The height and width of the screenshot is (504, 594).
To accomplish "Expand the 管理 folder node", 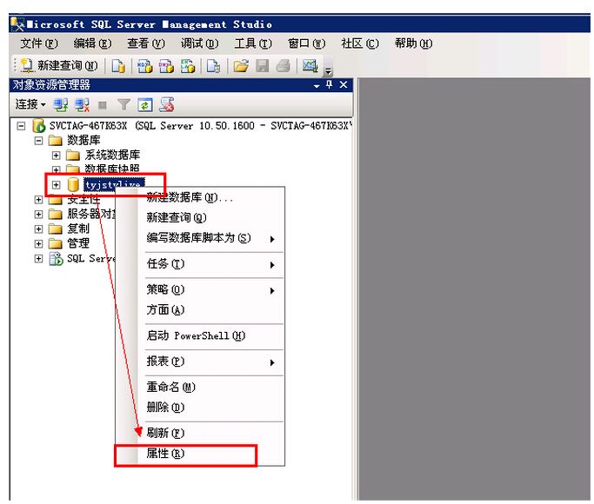I will [x=39, y=243].
